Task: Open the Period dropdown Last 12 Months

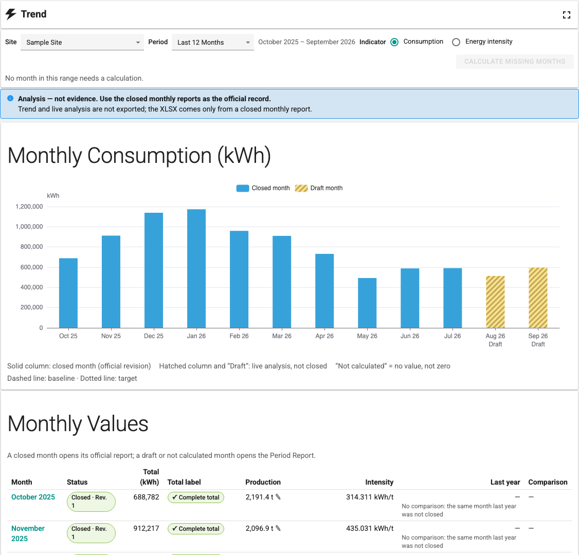Action: click(213, 42)
